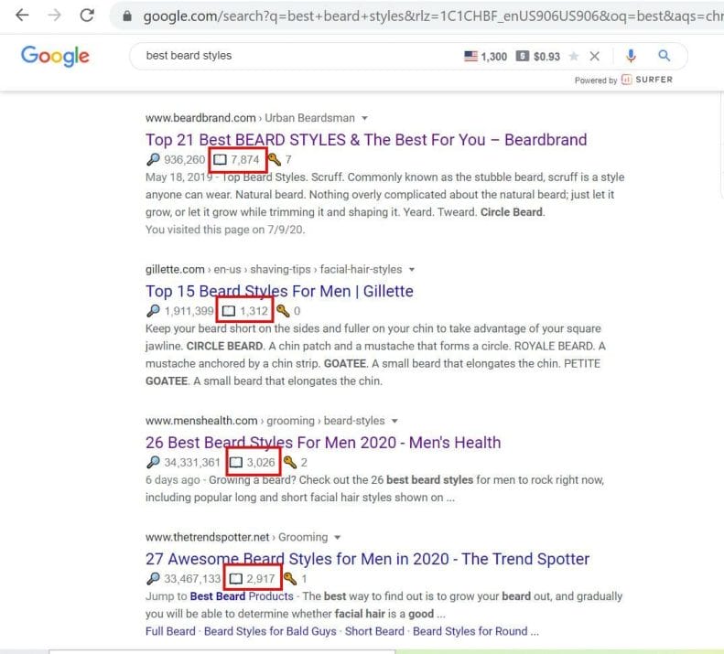Click key icon in Beardbrand result
This screenshot has width=724, height=654.
click(274, 159)
